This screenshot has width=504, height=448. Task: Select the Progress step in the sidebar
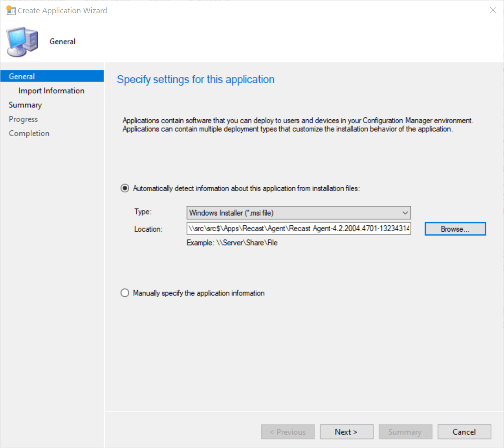[x=23, y=119]
